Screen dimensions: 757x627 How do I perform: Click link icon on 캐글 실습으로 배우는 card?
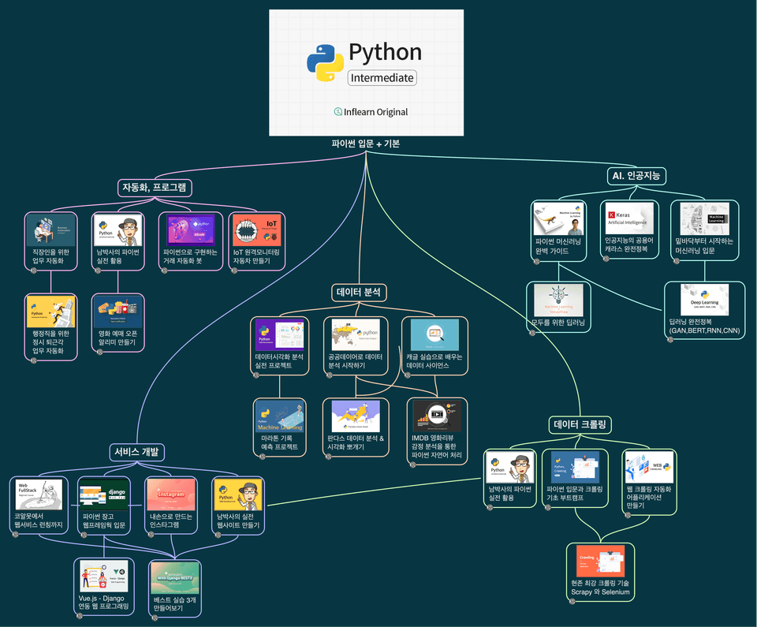click(408, 375)
